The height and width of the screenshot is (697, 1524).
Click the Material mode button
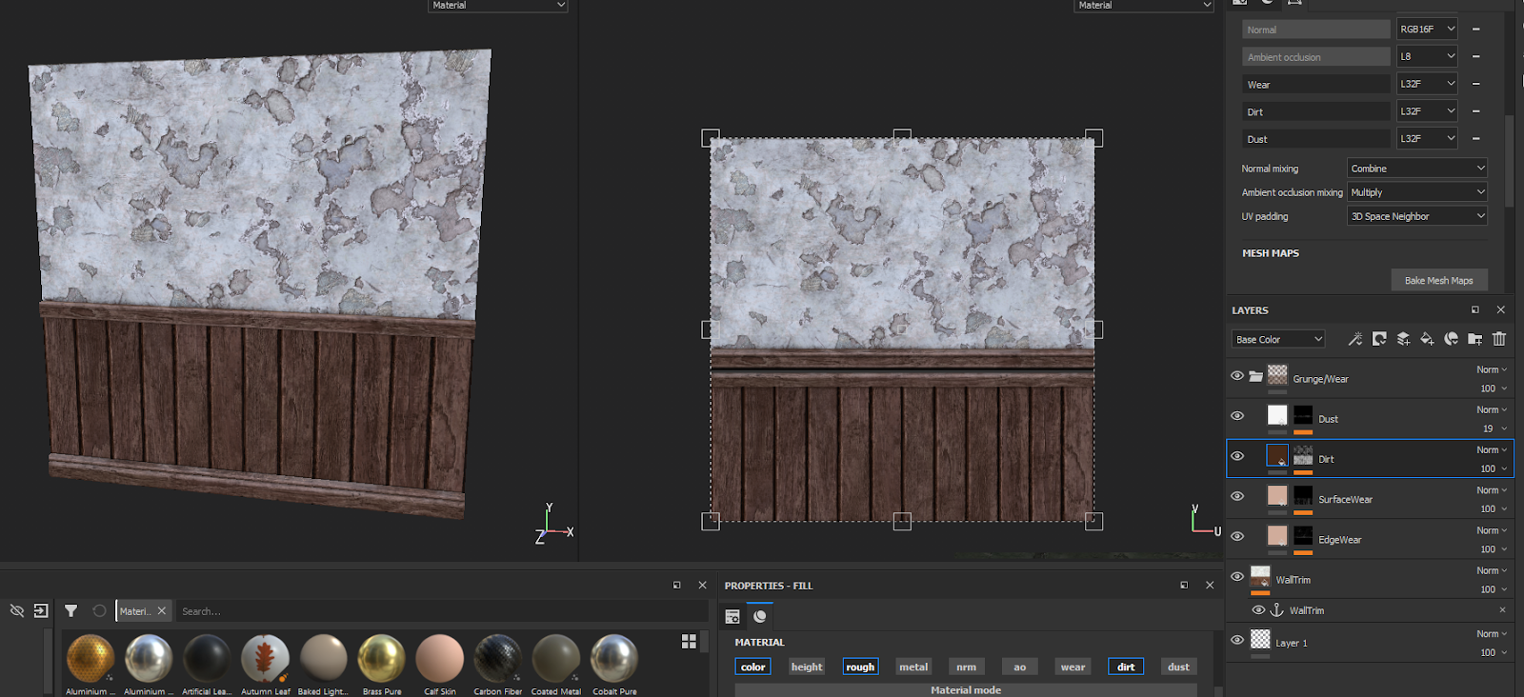click(x=966, y=690)
